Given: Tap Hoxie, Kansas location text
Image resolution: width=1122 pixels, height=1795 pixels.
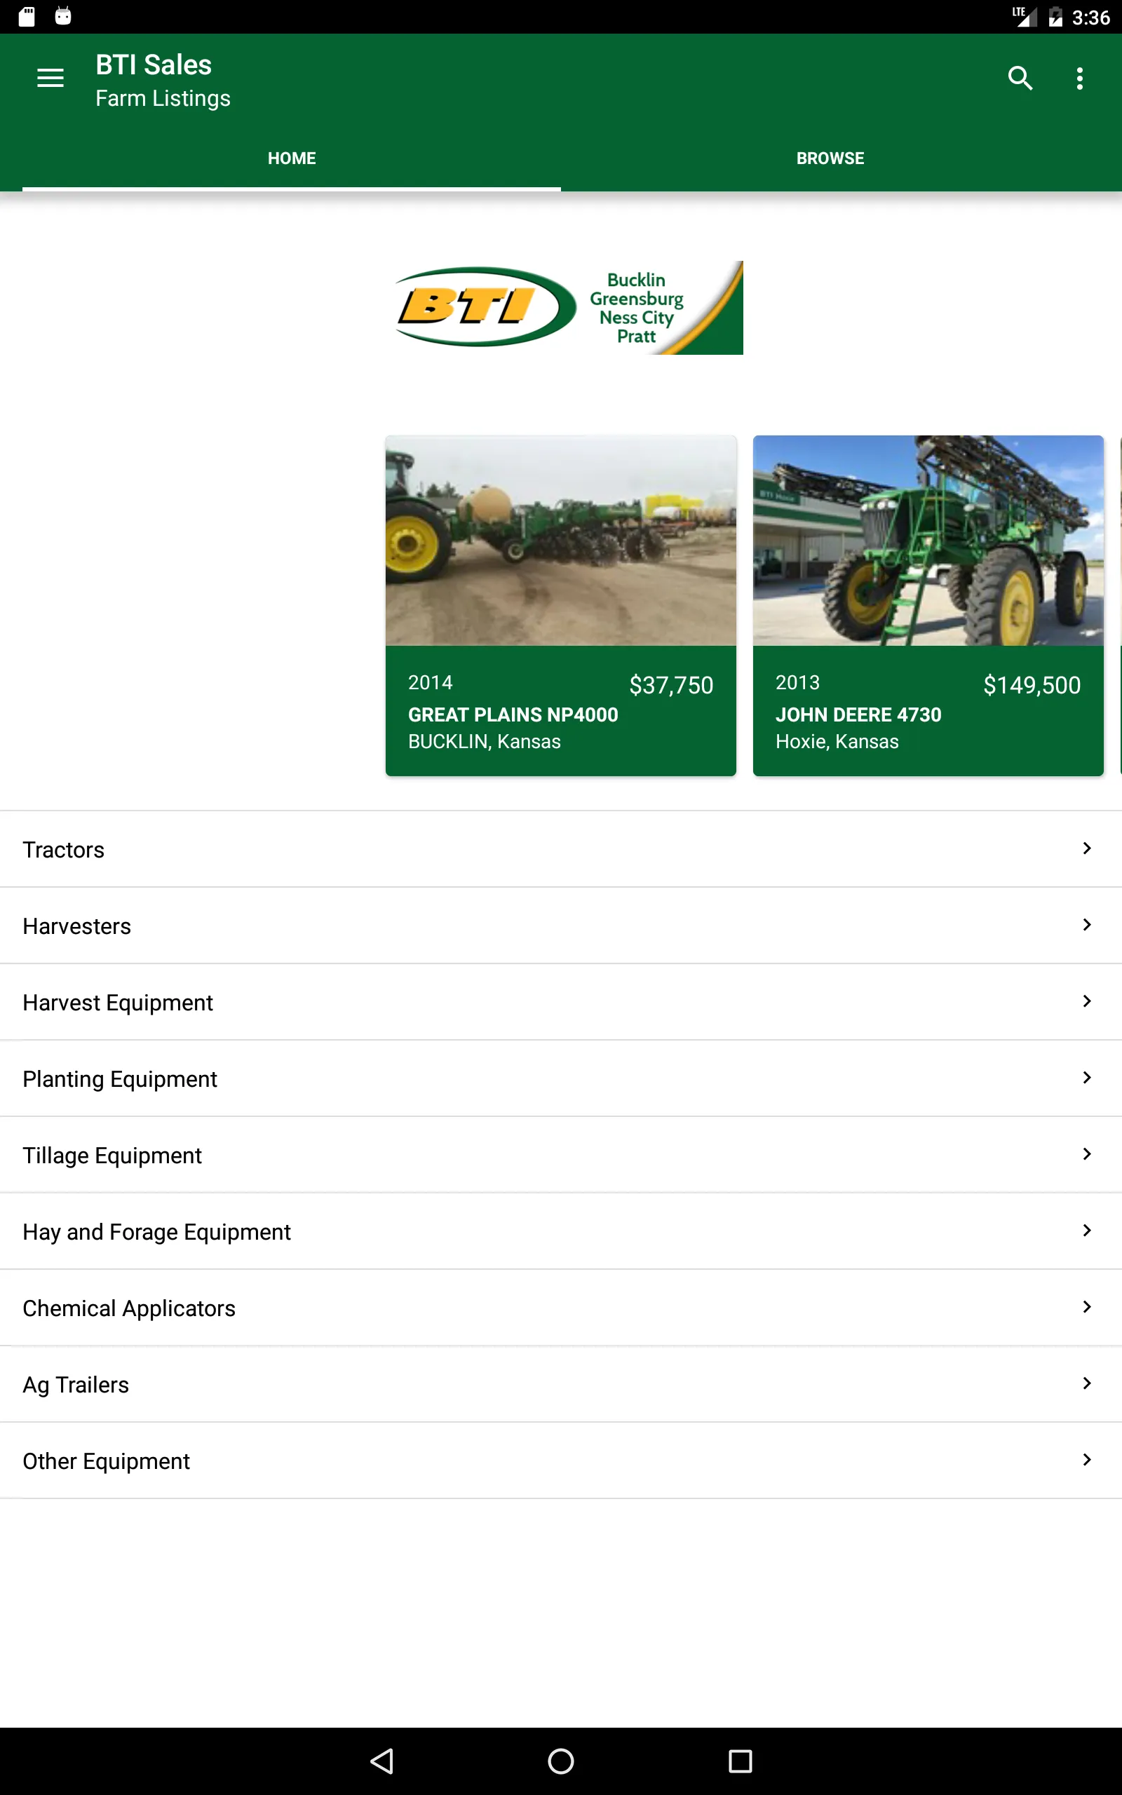Looking at the screenshot, I should pyautogui.click(x=837, y=742).
